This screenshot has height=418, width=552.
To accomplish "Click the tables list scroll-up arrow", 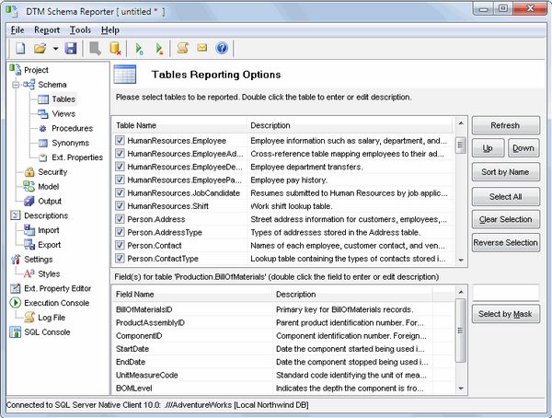I will click(461, 123).
